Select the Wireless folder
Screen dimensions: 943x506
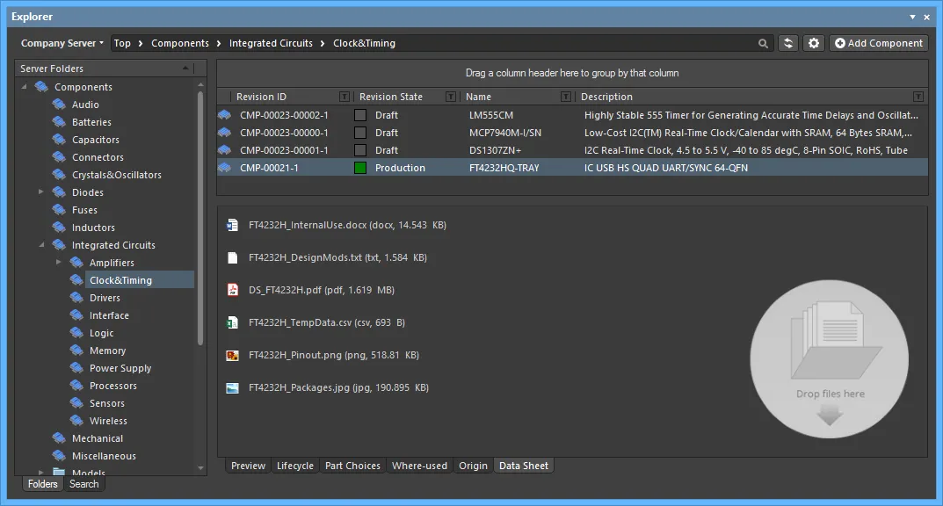coord(108,421)
